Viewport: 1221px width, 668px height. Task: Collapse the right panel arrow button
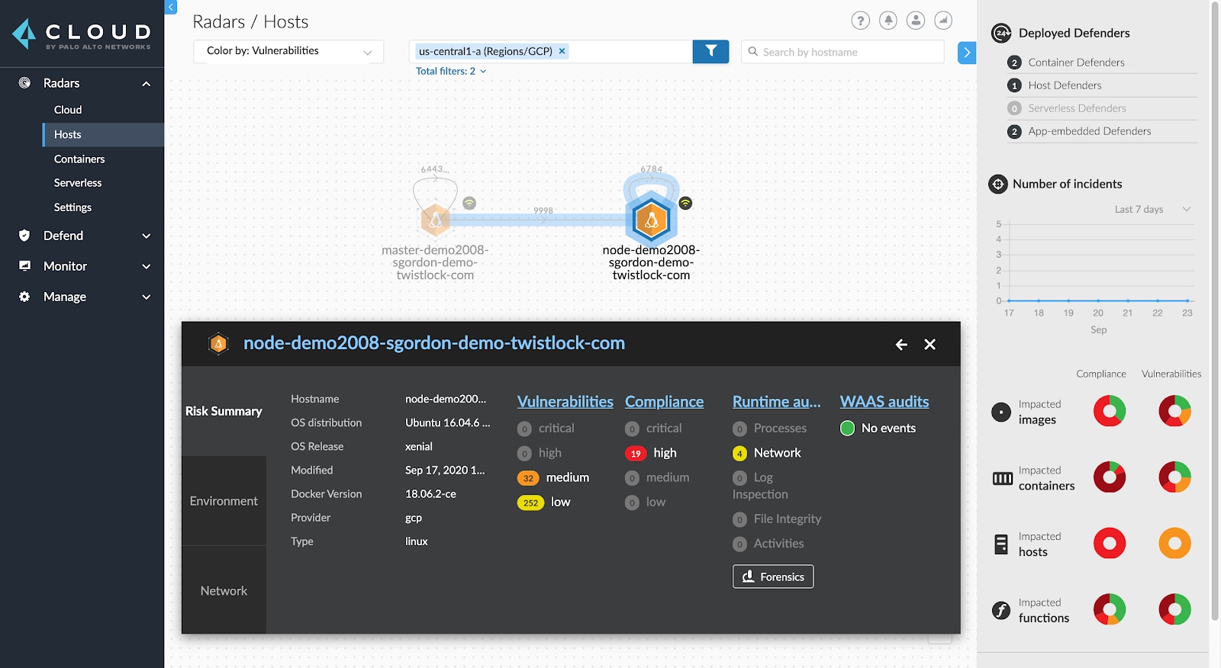tap(967, 53)
